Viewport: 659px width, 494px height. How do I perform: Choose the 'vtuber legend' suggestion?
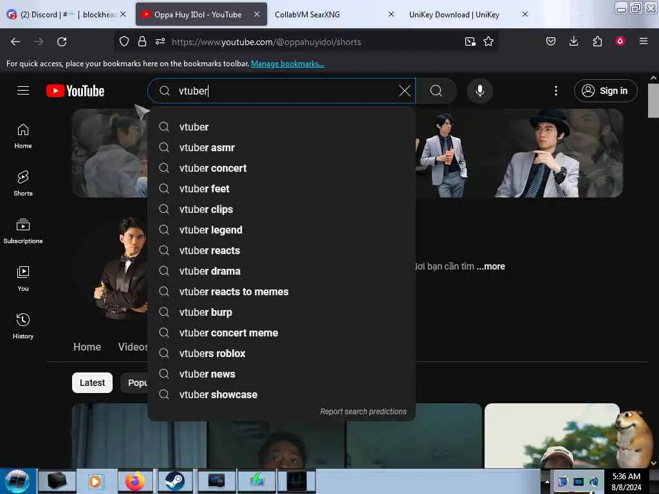pyautogui.click(x=282, y=230)
